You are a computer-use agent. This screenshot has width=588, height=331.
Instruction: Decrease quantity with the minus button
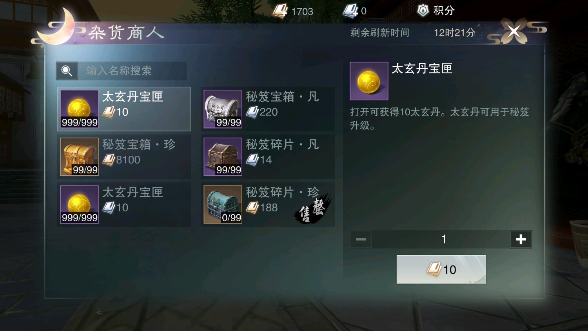click(361, 239)
